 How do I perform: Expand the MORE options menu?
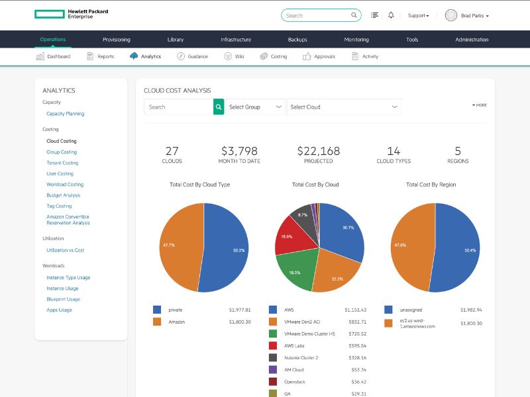click(x=479, y=105)
